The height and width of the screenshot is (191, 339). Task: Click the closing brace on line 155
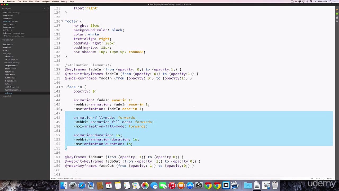66,148
